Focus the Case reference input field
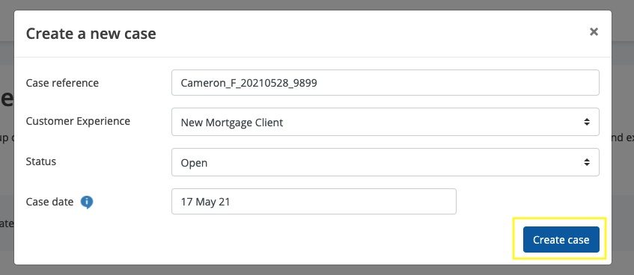The image size is (634, 275). coord(385,83)
